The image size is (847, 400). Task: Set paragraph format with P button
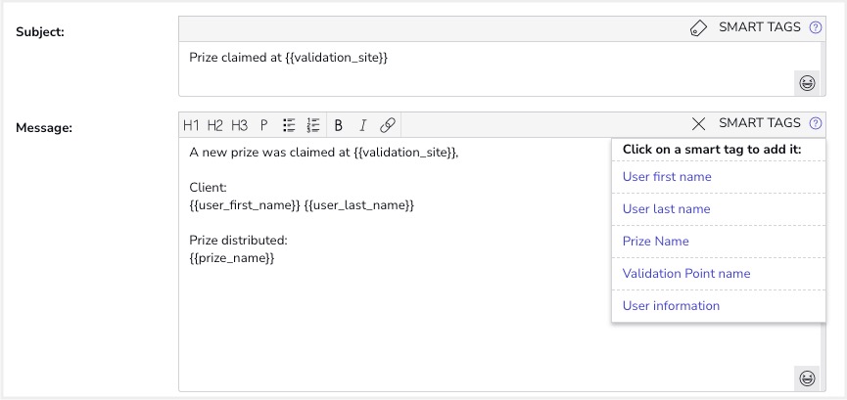coord(264,124)
